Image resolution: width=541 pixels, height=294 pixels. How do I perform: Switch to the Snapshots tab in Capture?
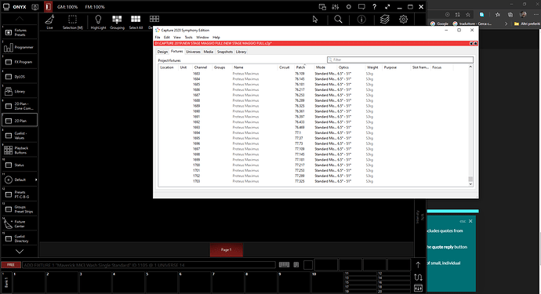tap(224, 52)
